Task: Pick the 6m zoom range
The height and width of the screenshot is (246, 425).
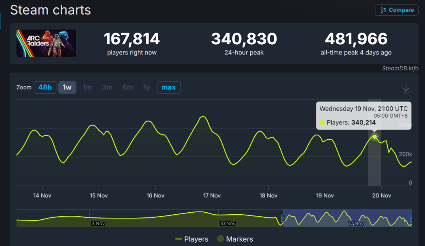Action: [128, 87]
